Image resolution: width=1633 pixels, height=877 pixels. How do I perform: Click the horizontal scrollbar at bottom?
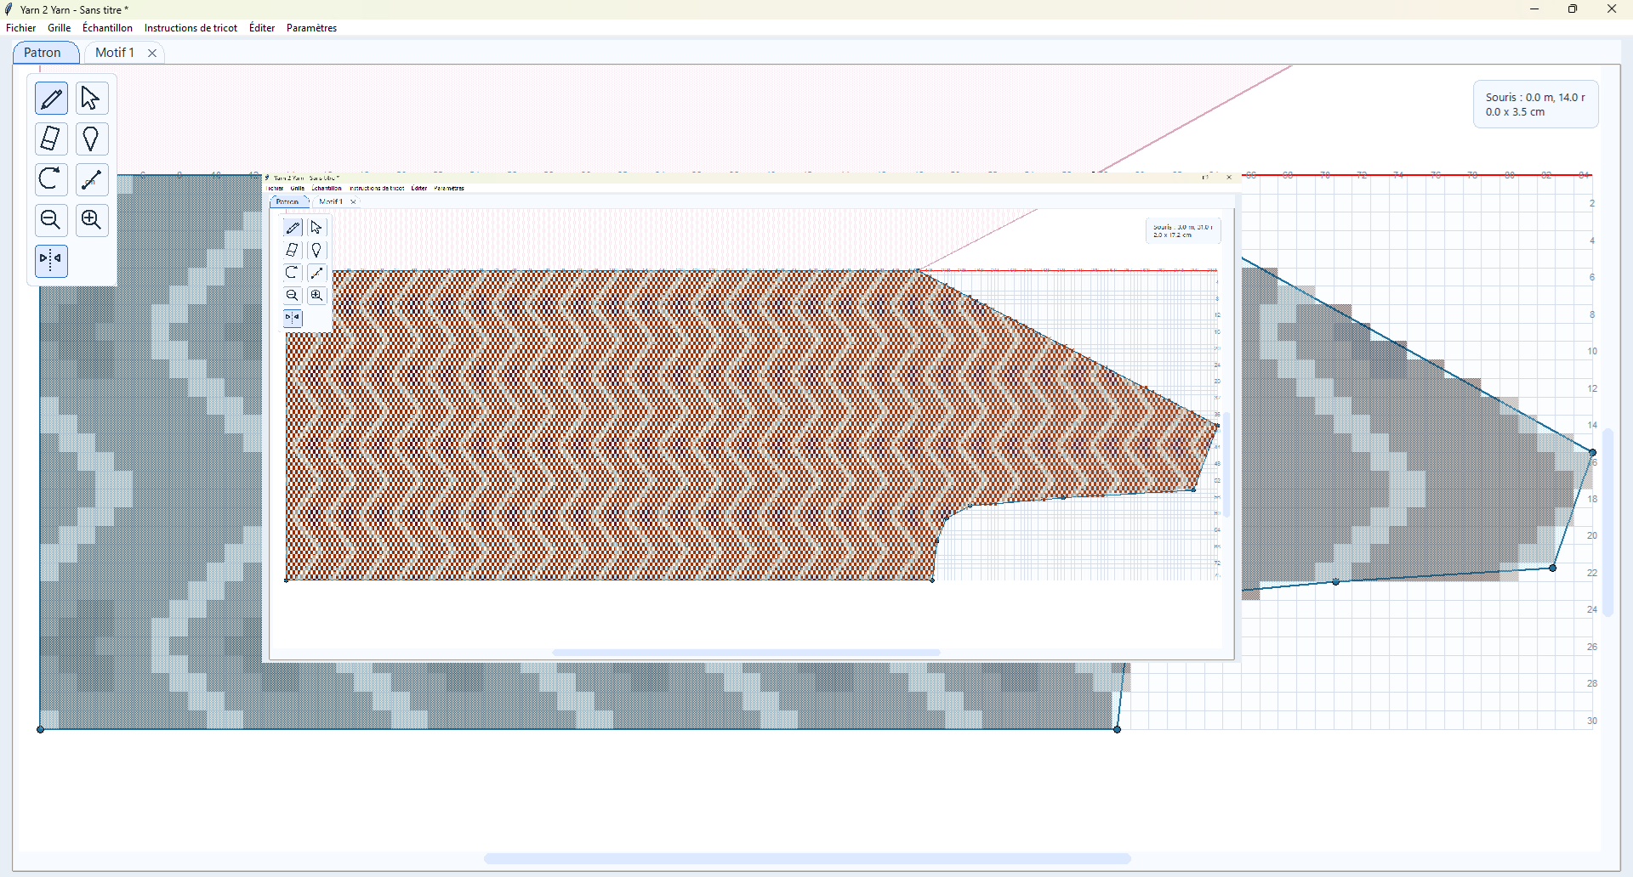[807, 858]
